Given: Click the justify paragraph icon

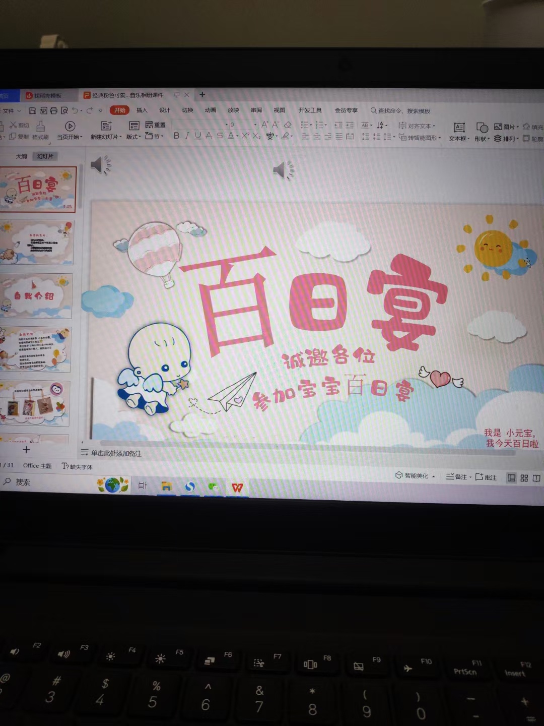Looking at the screenshot, I should click(339, 137).
